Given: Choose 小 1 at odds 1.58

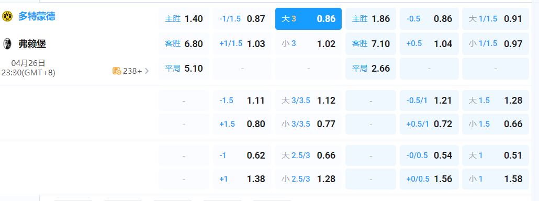Looking at the screenshot, I should coord(496,179).
